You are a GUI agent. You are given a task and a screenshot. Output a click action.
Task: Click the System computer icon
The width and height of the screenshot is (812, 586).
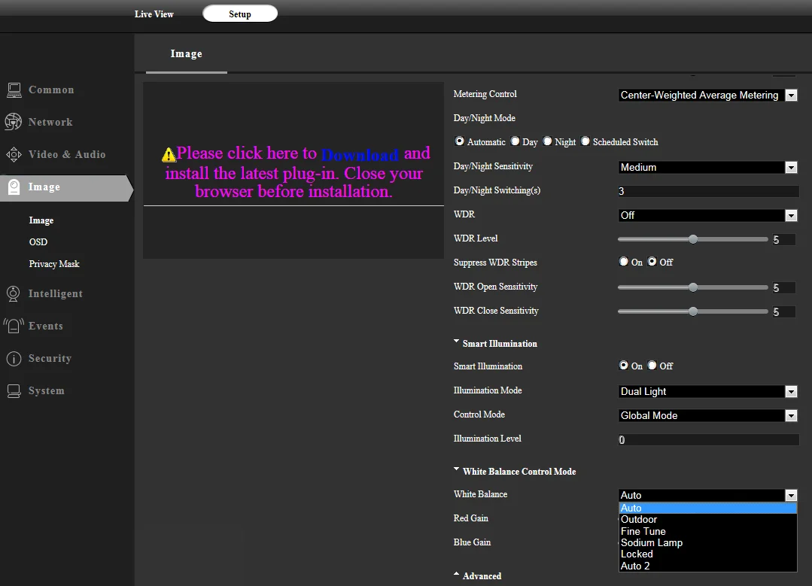[14, 391]
